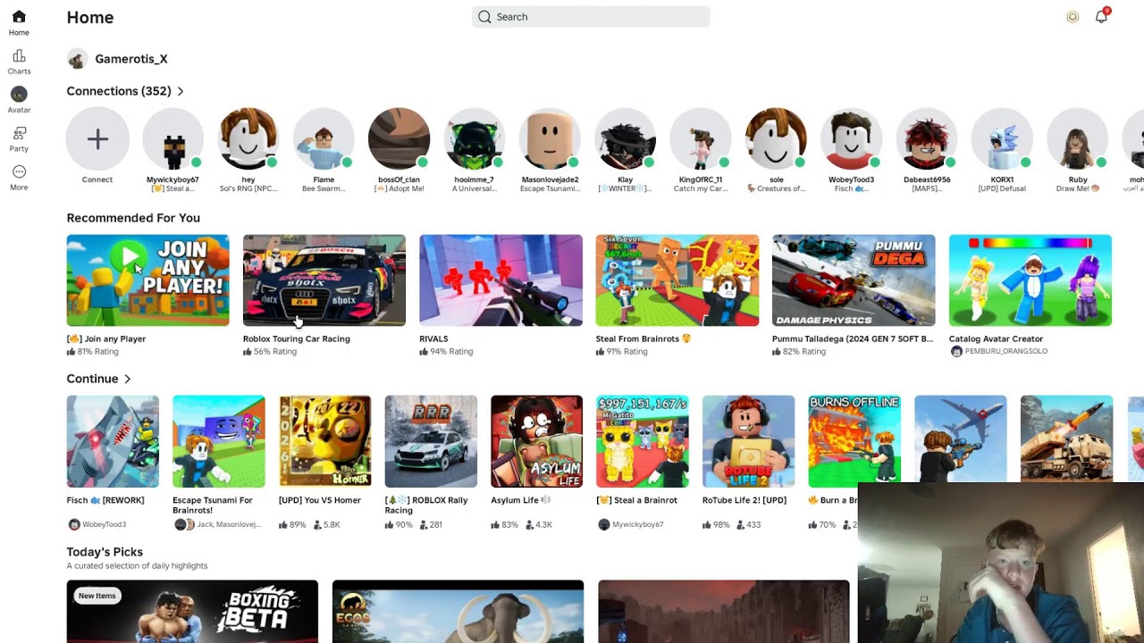Image resolution: width=1144 pixels, height=643 pixels.
Task: Open RIVALS game thumbnail
Action: pyautogui.click(x=500, y=280)
